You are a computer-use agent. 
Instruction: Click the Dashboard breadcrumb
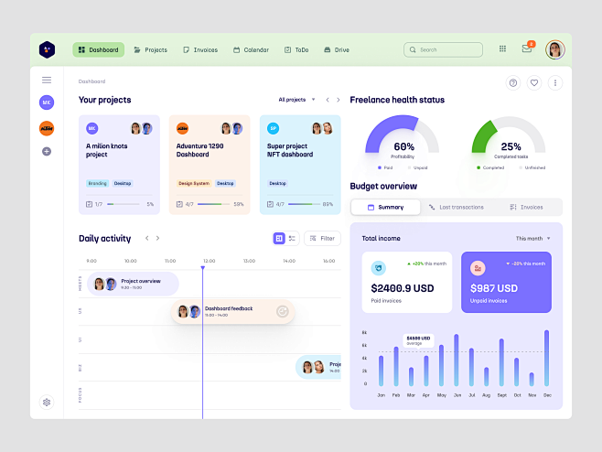[91, 81]
